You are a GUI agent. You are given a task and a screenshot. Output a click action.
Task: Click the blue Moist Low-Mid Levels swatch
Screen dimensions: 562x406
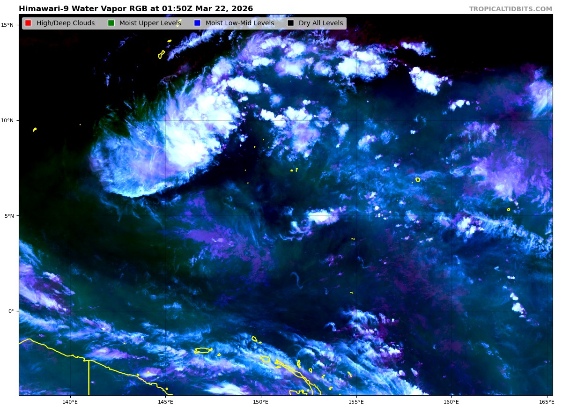tap(197, 23)
